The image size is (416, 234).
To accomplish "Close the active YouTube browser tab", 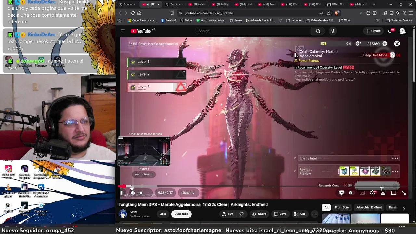I will [158, 4].
